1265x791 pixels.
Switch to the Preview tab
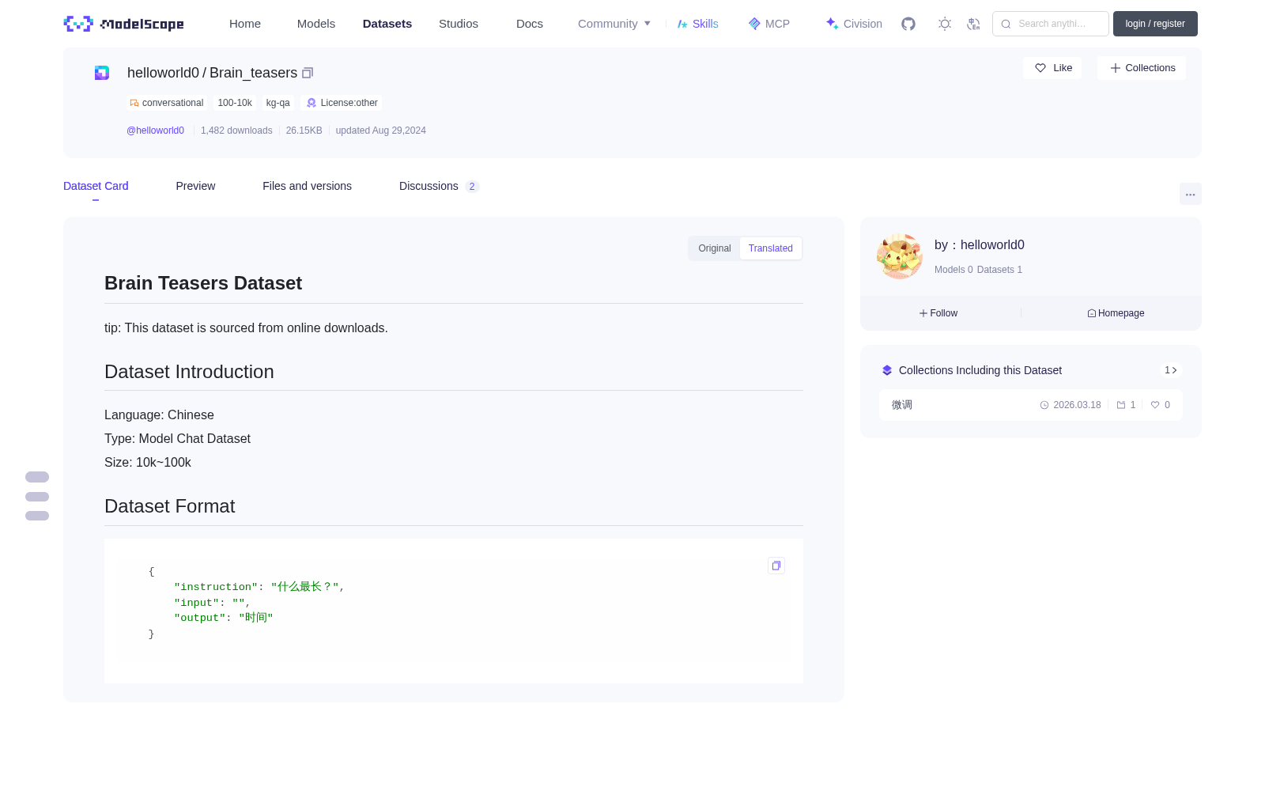click(x=195, y=186)
